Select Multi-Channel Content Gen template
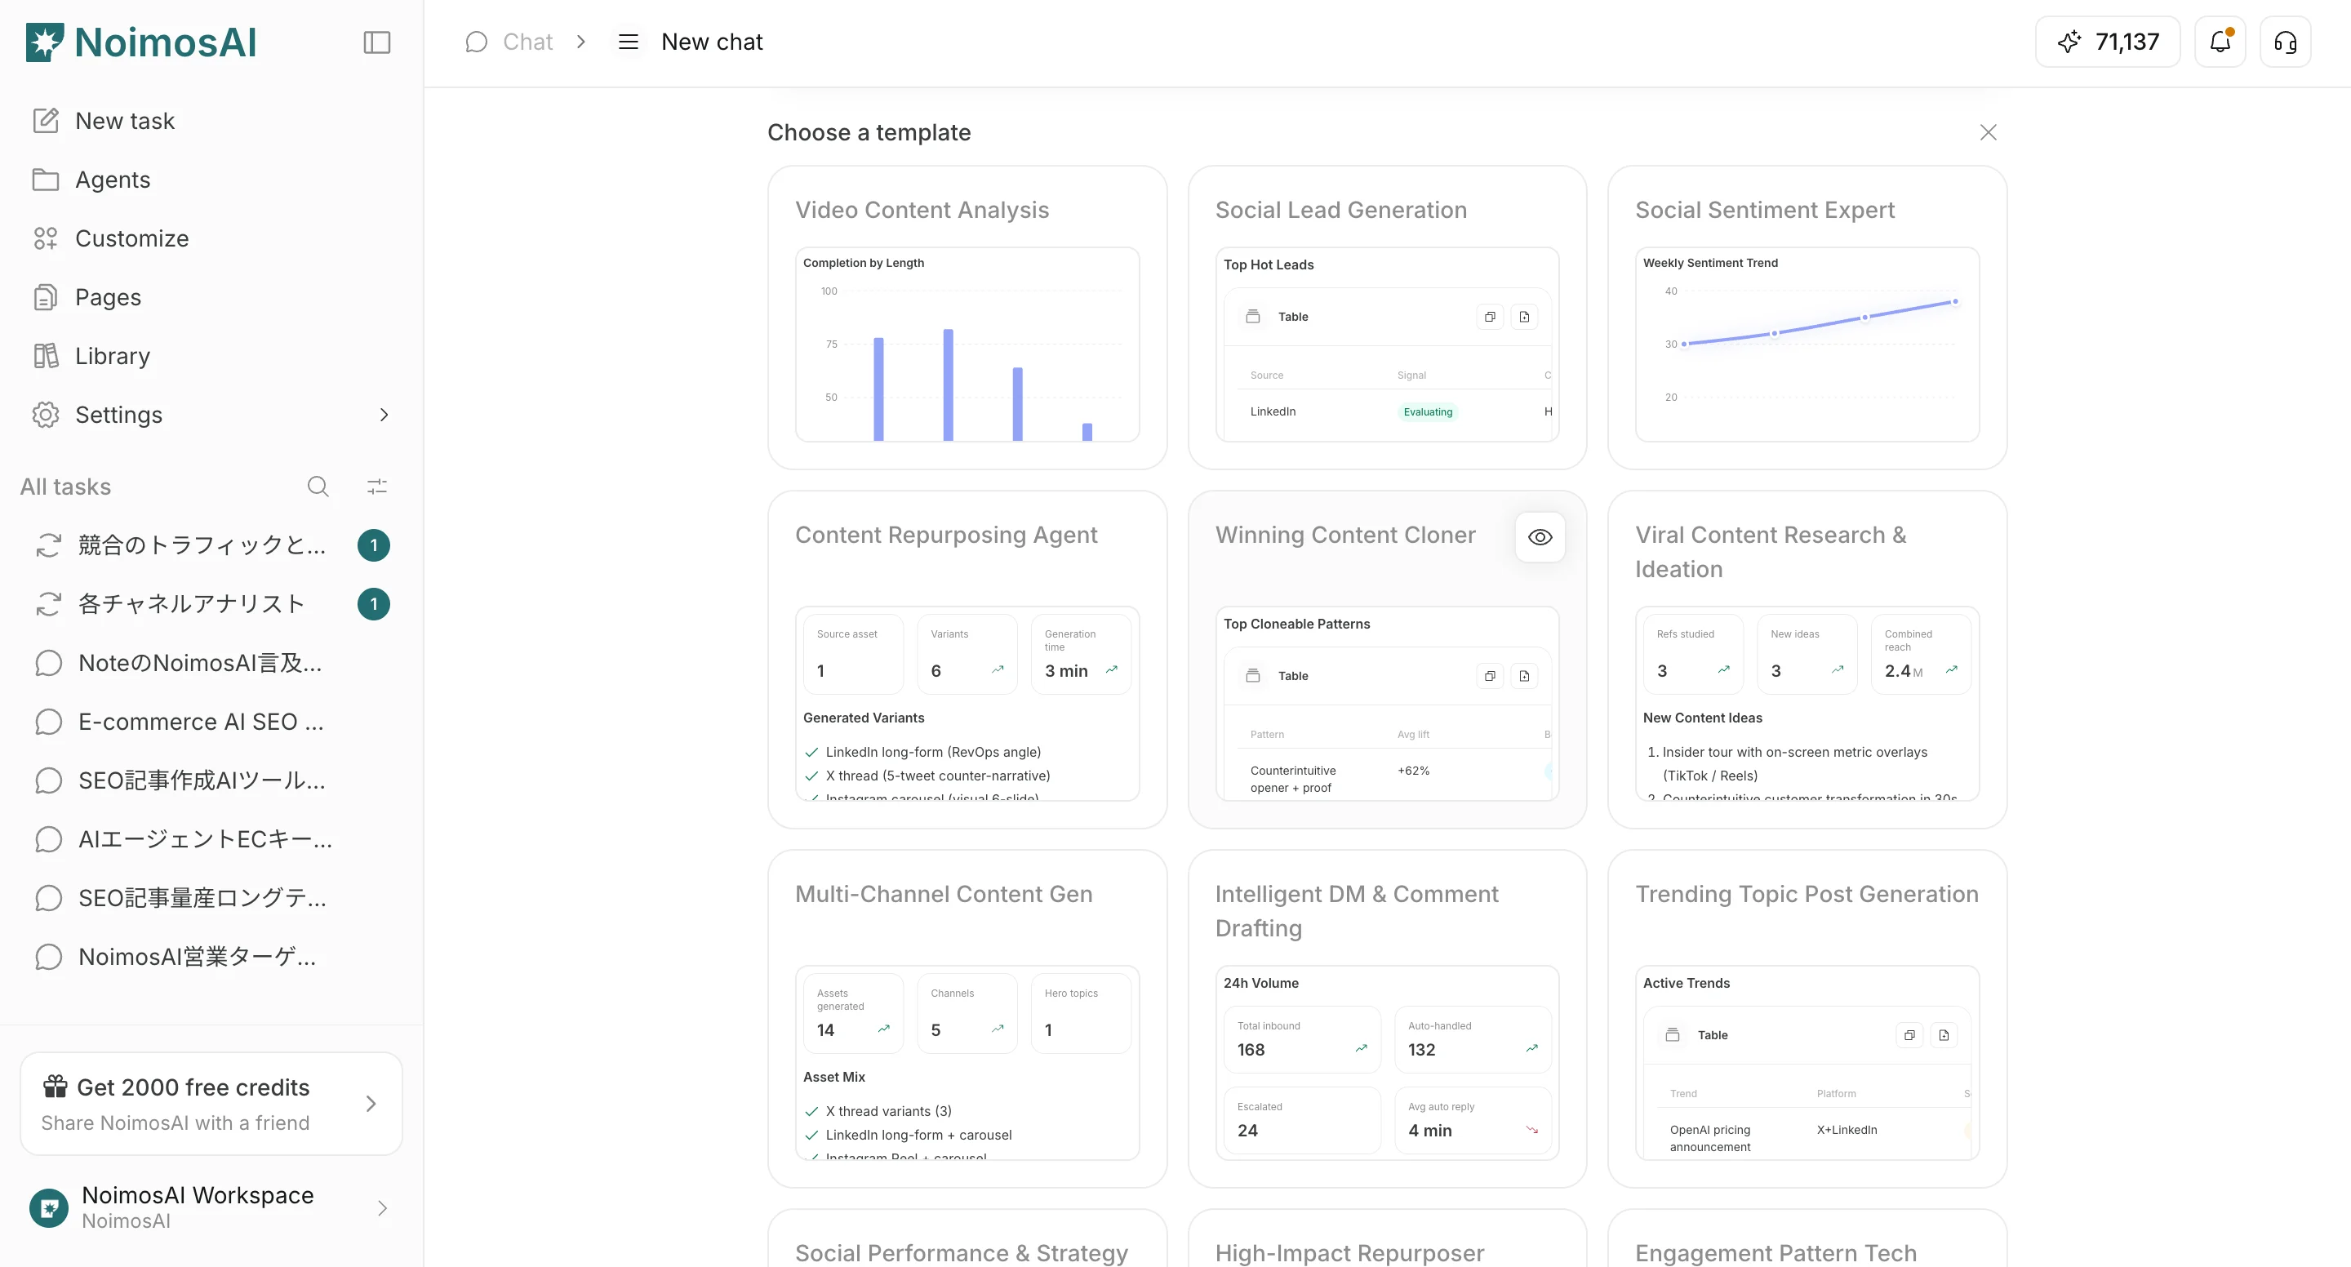Screen dimensions: 2351x1267 (967, 1019)
